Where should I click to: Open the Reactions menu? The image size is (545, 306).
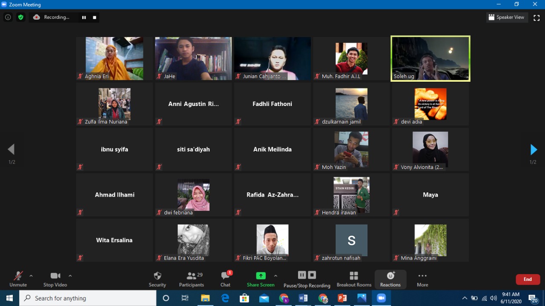pyautogui.click(x=390, y=279)
